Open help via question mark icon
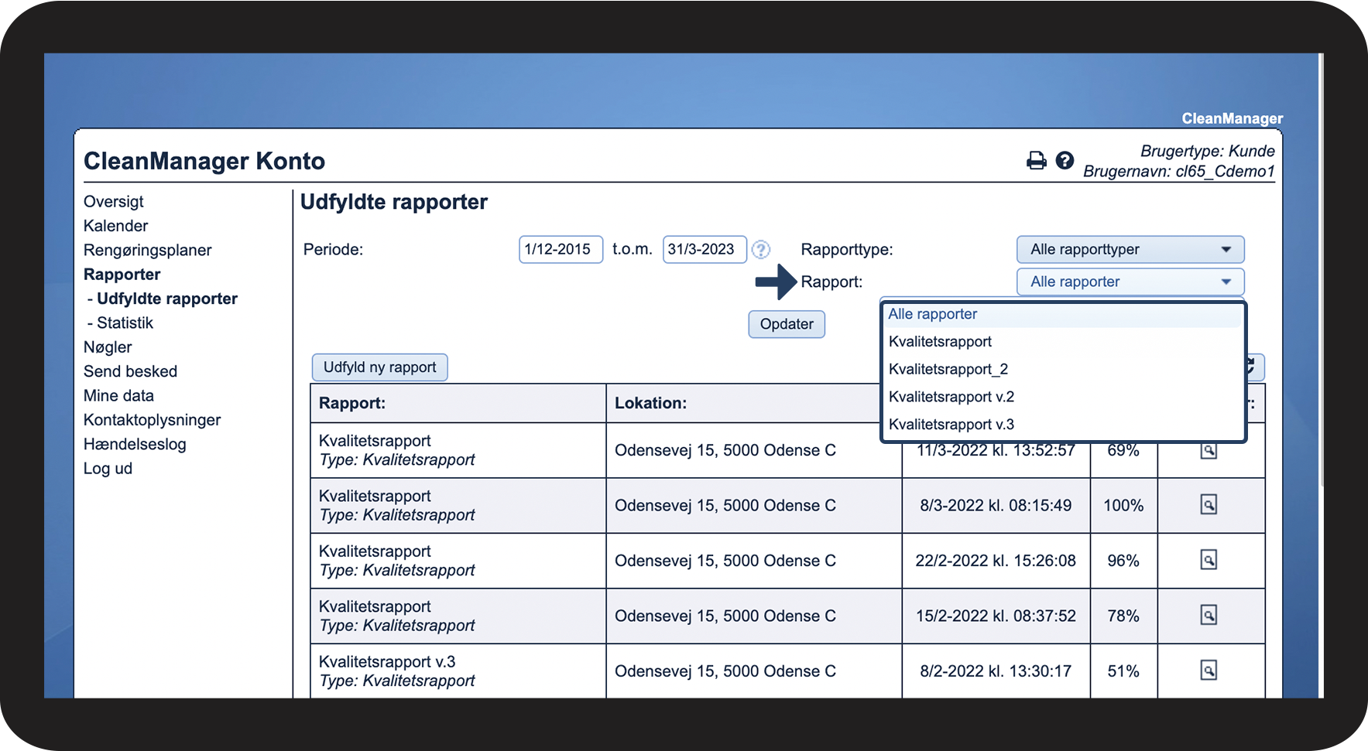The image size is (1368, 751). pos(1065,160)
